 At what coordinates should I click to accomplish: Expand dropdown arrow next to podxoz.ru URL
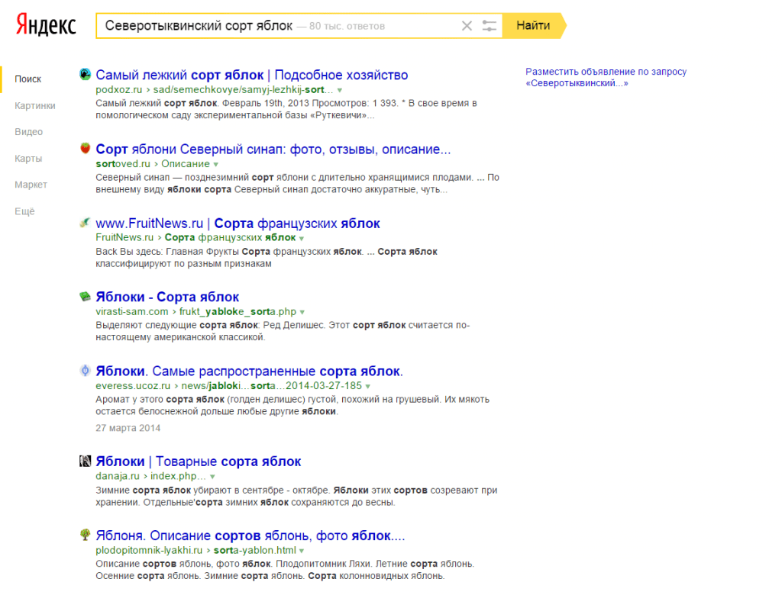(x=340, y=90)
